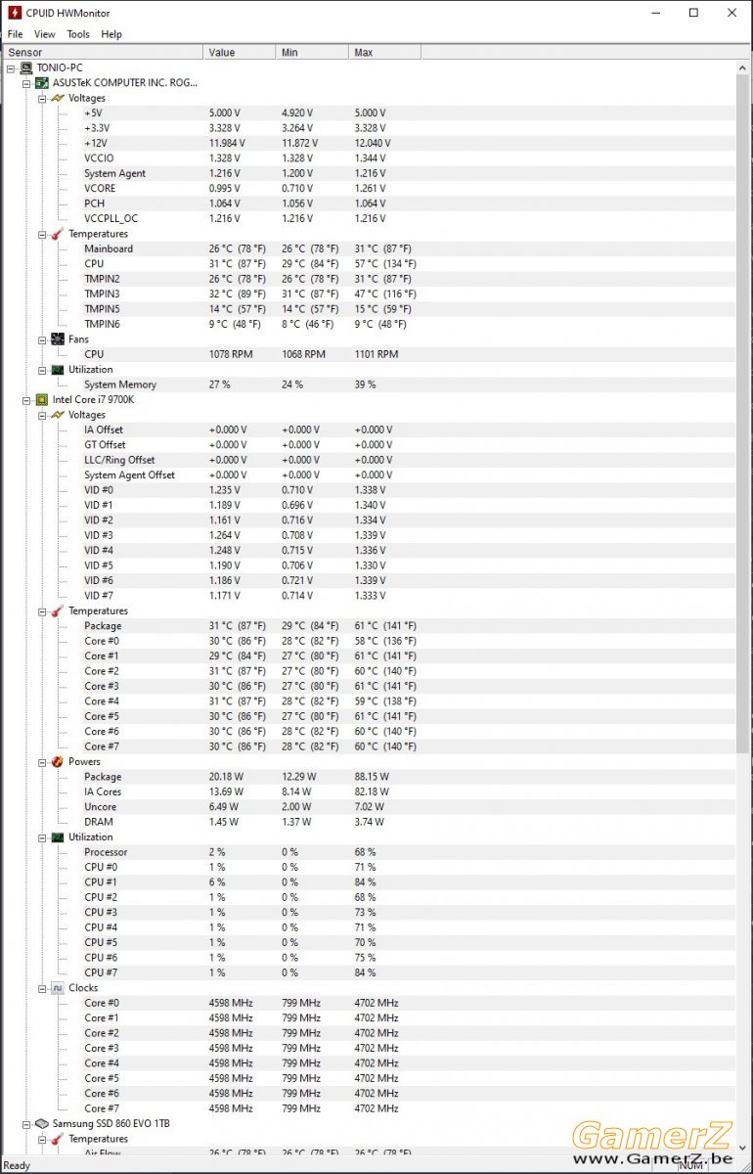Image resolution: width=753 pixels, height=1174 pixels.
Task: Click the CPU Voltages lightning icon
Action: tap(58, 415)
